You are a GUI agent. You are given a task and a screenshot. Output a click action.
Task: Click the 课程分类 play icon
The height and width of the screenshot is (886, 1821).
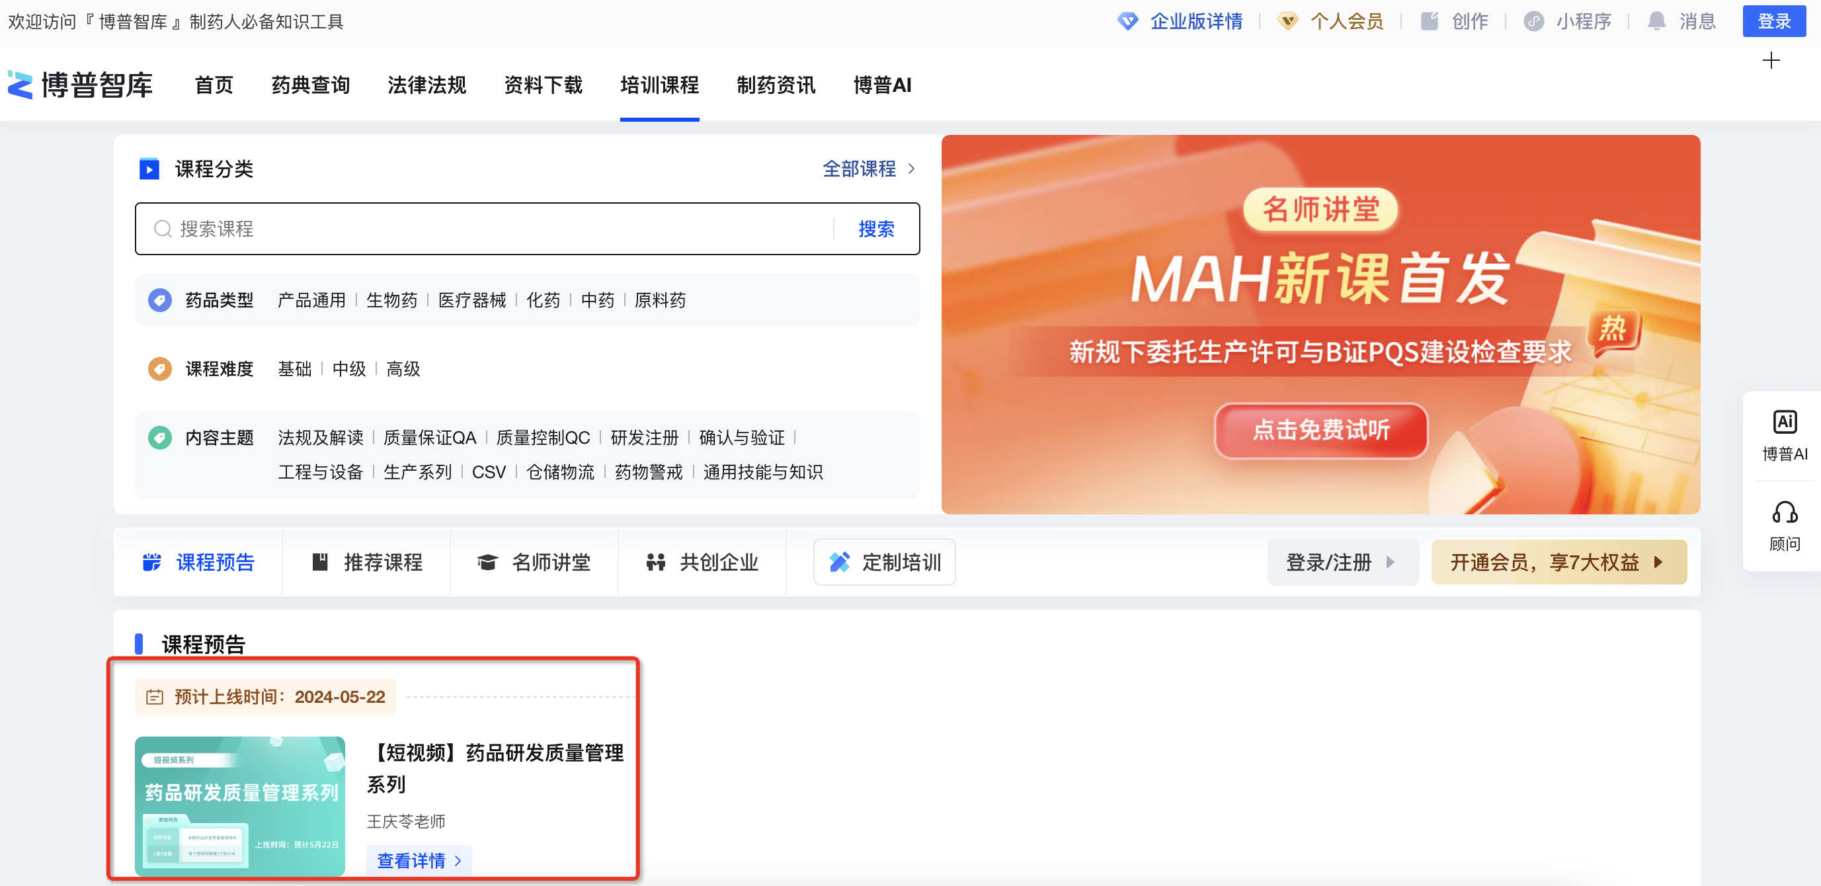[149, 169]
